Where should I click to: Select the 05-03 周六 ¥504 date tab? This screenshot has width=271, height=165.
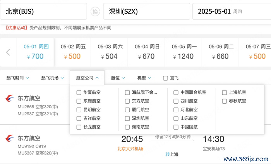[110, 52]
